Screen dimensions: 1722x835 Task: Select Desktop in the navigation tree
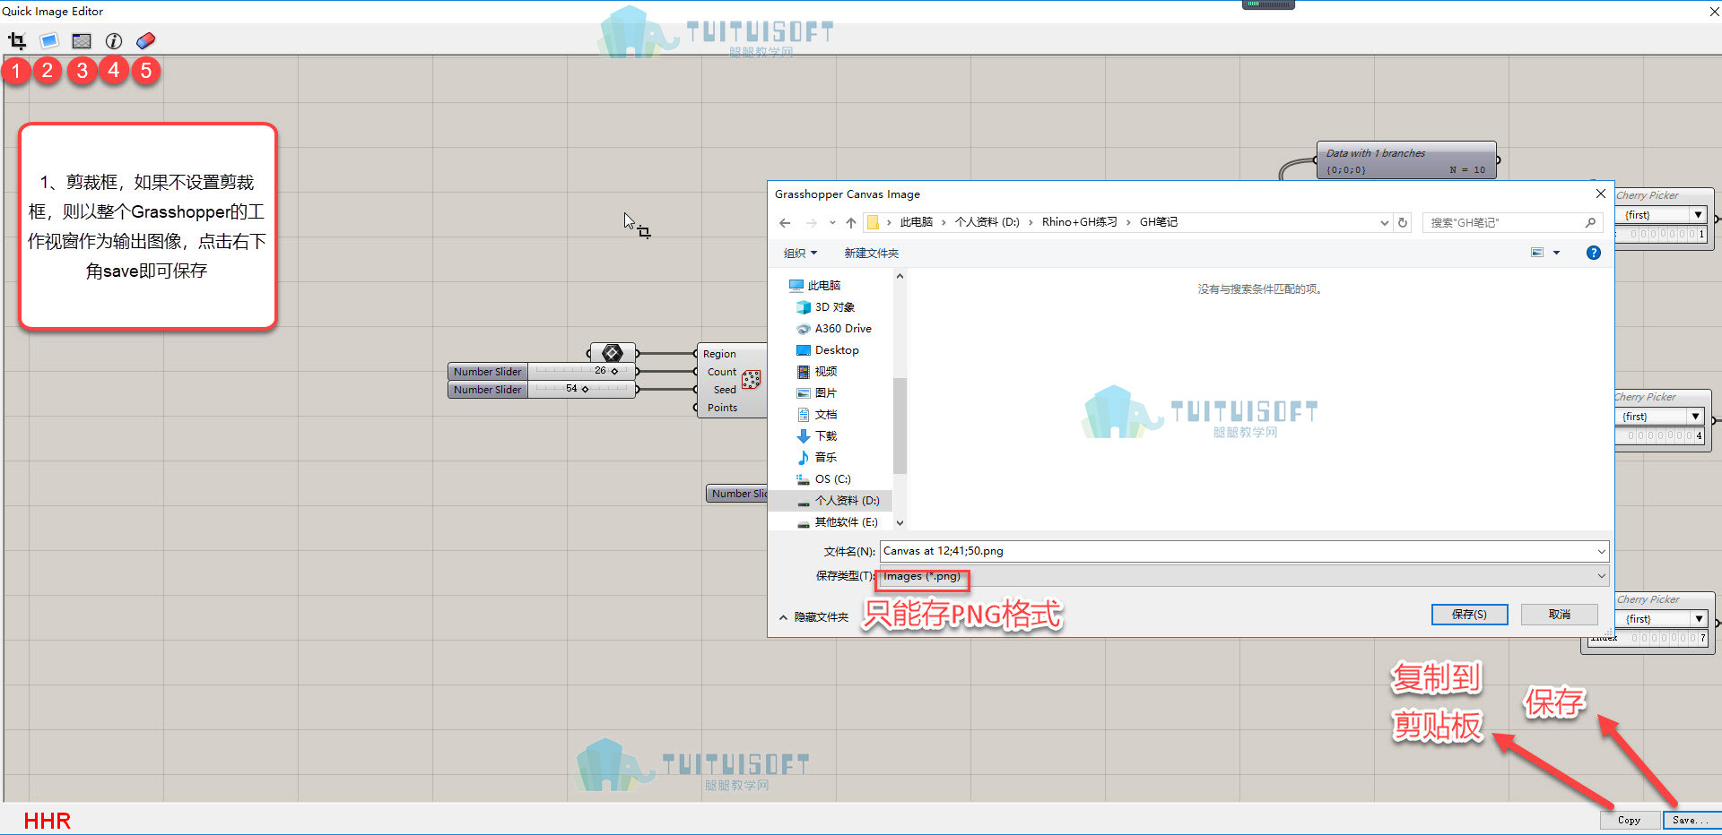(x=836, y=350)
